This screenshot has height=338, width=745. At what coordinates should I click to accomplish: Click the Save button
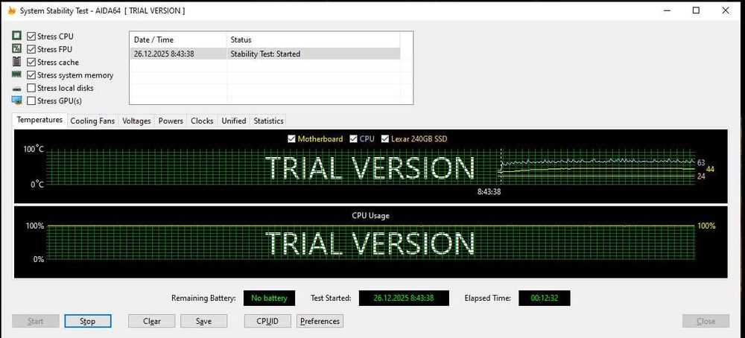204,322
